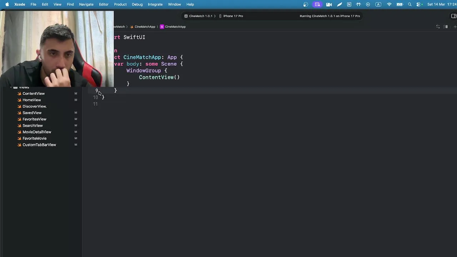Open the battery status menu
Viewport: 457px width, 257px height.
(x=400, y=4)
